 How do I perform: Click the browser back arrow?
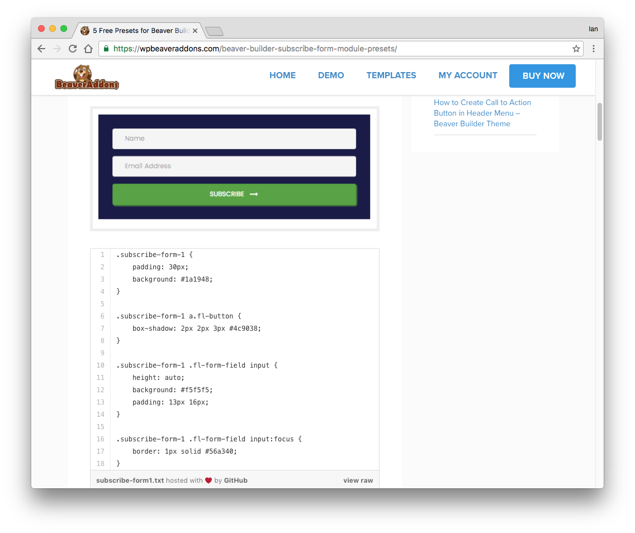[x=41, y=49]
